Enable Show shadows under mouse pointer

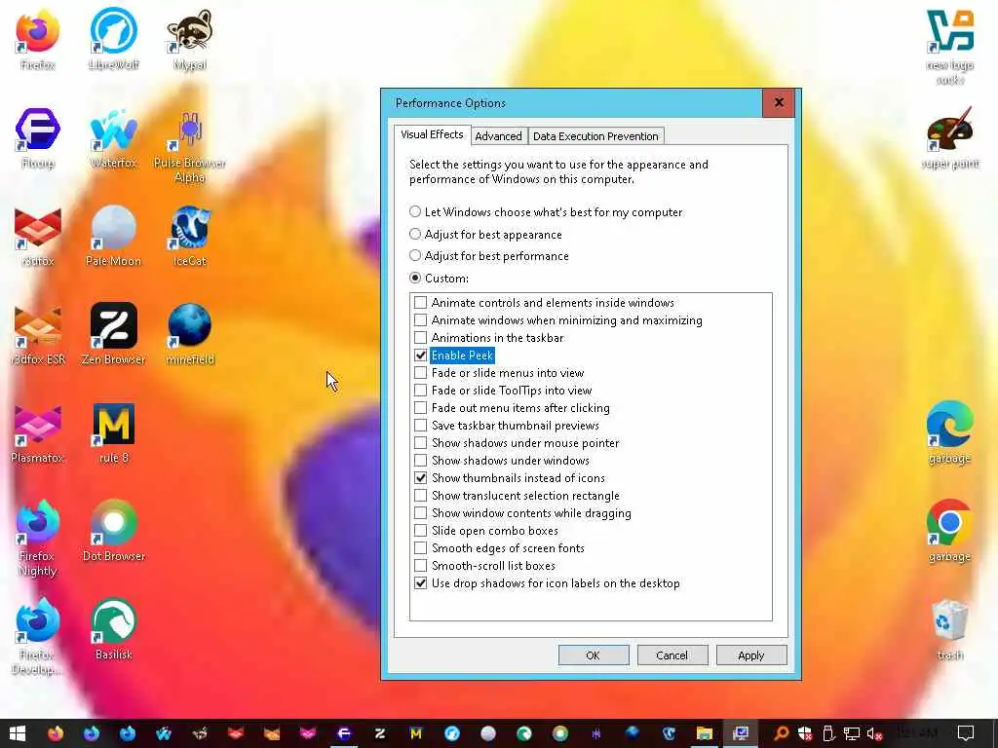pos(421,443)
